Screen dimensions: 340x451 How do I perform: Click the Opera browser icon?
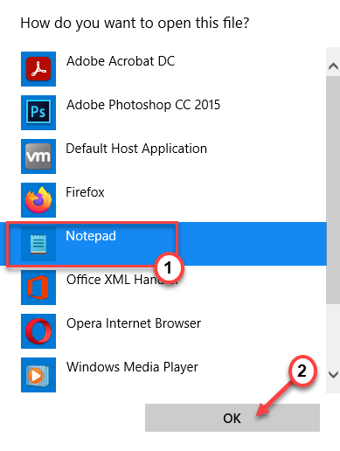click(x=38, y=331)
